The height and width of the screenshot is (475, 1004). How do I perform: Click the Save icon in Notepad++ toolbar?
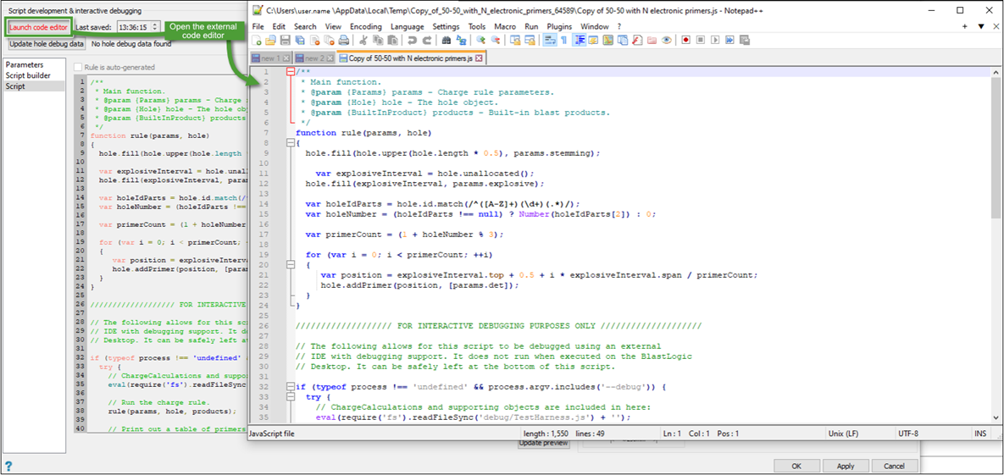[284, 40]
